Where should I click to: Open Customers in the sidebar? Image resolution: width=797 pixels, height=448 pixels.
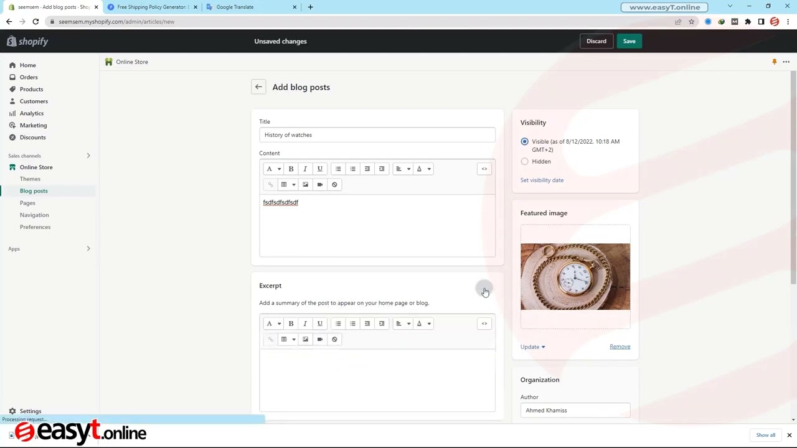tap(34, 101)
